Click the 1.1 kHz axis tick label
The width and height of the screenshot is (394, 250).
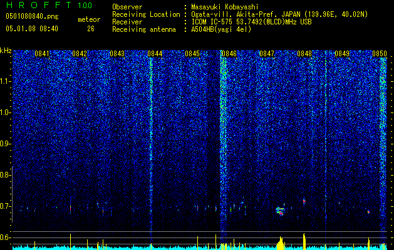6,81
